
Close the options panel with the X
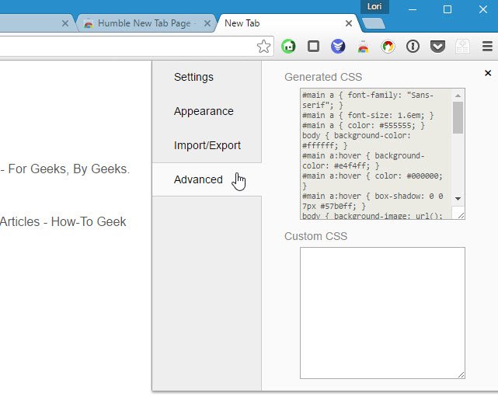(x=488, y=73)
